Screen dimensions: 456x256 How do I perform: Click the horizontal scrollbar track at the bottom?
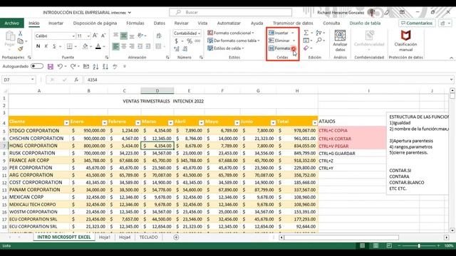(363, 238)
